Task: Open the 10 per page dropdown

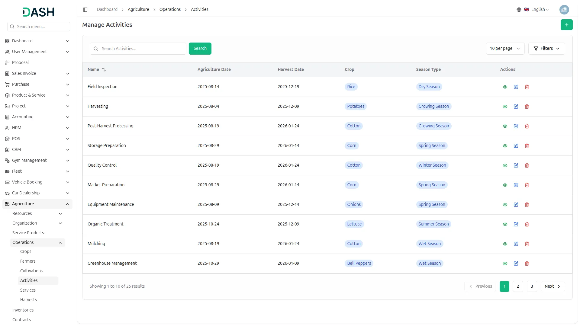Action: click(x=505, y=49)
